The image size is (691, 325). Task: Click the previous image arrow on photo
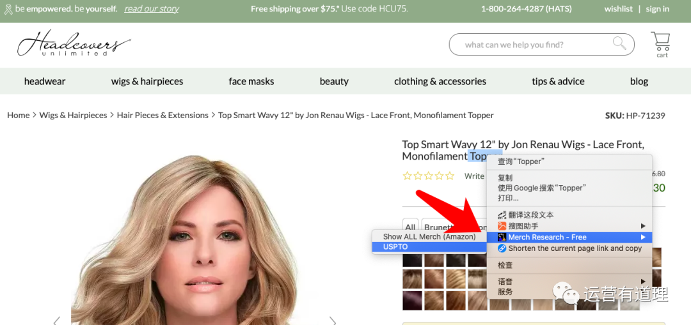coord(56,321)
